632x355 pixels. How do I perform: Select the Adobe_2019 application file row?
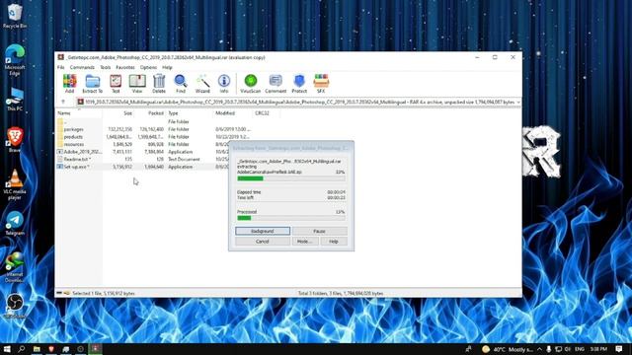[142, 152]
